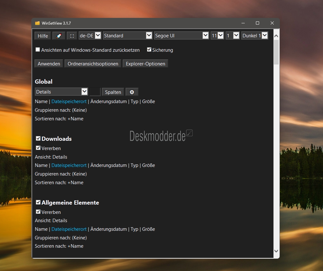Enable resetting views to Windows default

tap(38, 50)
